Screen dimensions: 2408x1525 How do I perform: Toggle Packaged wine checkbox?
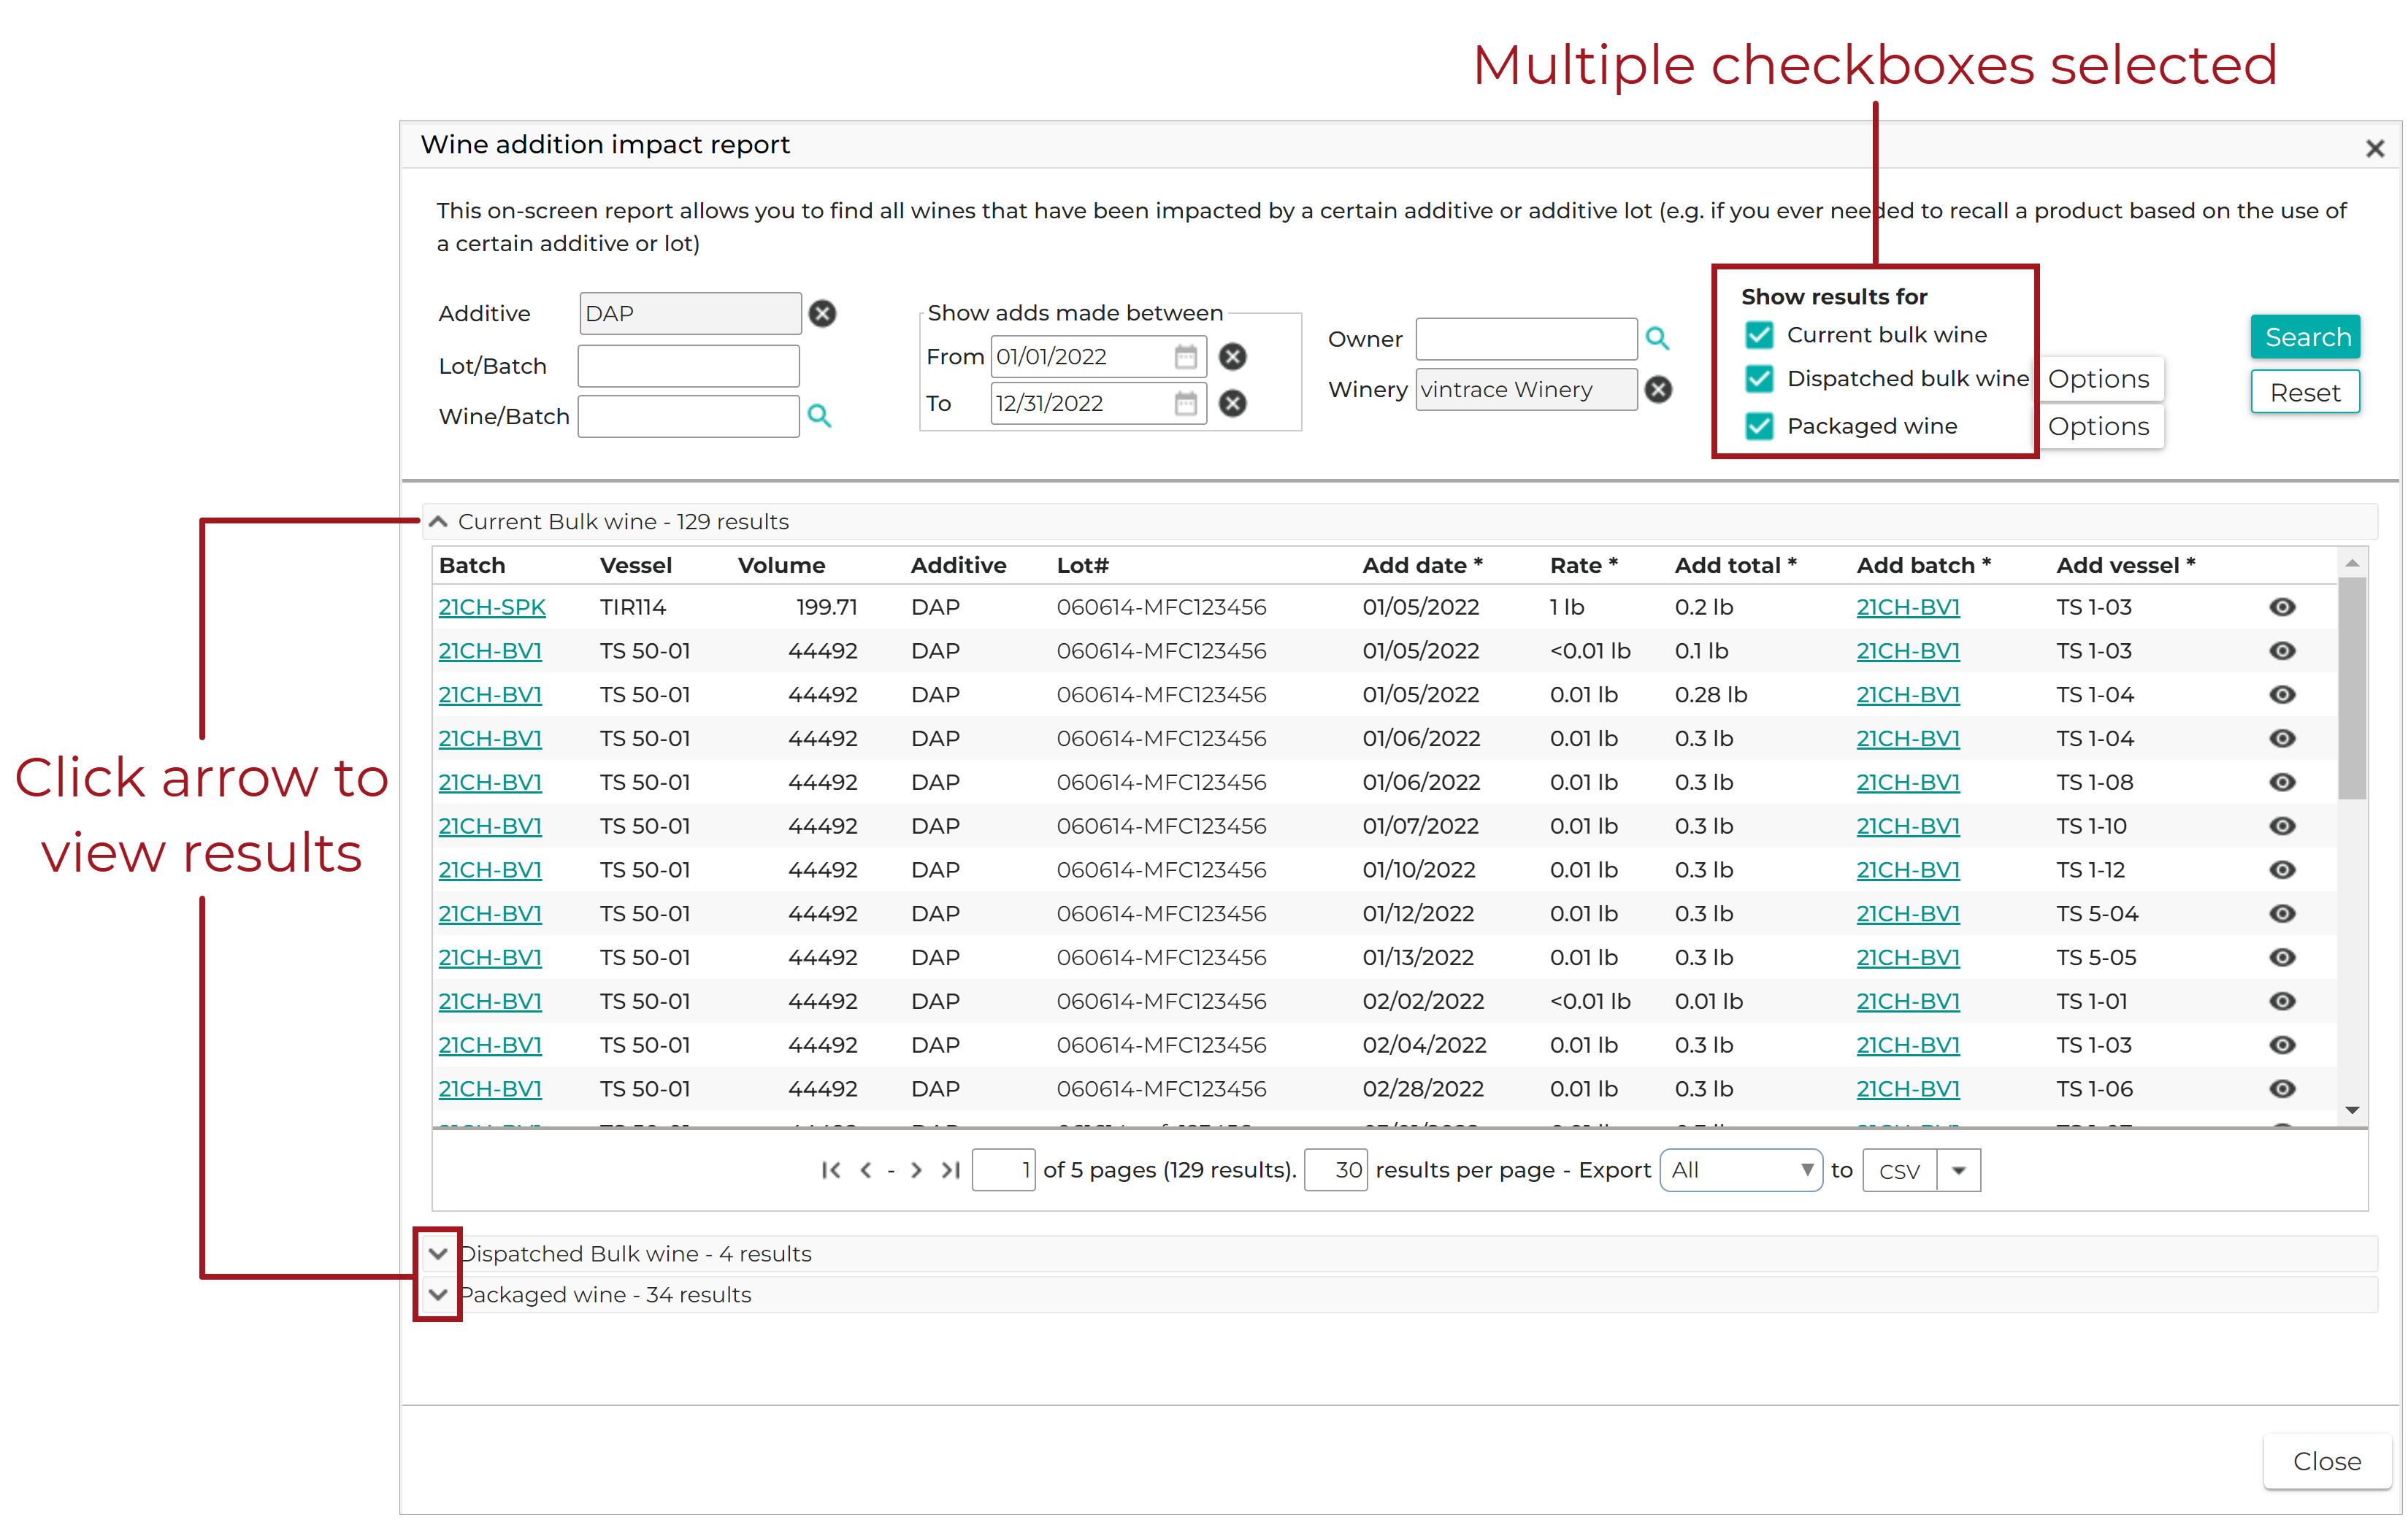click(1759, 427)
